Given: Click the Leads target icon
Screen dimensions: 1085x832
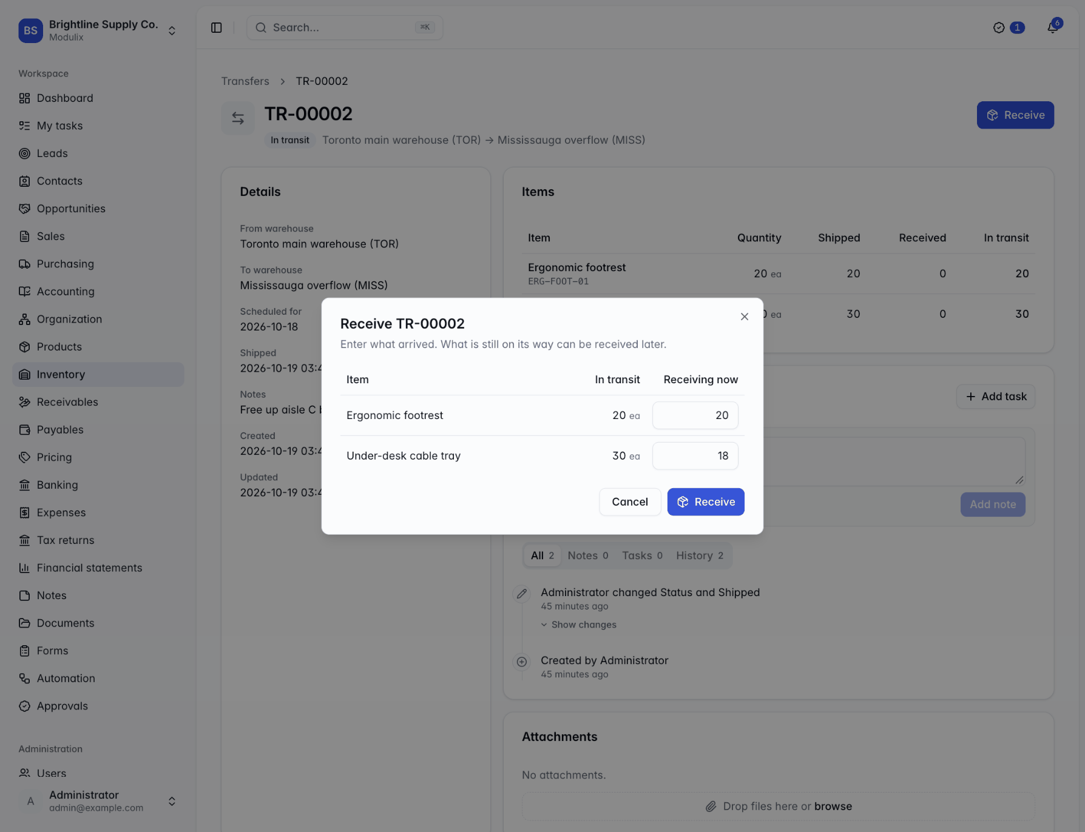Looking at the screenshot, I should click(24, 153).
